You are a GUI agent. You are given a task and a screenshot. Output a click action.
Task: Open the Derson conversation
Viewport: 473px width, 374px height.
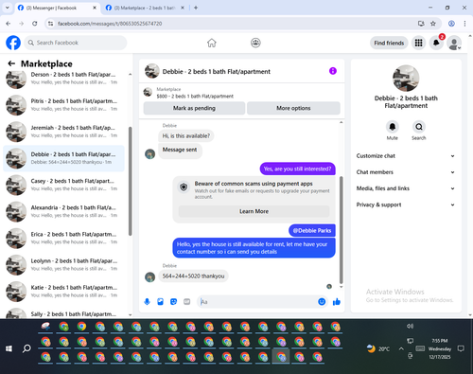tap(63, 78)
